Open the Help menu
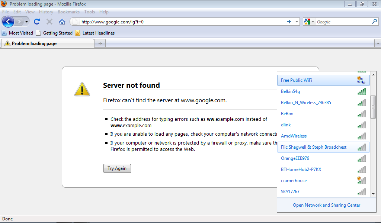The height and width of the screenshot is (223, 381). pos(104,12)
